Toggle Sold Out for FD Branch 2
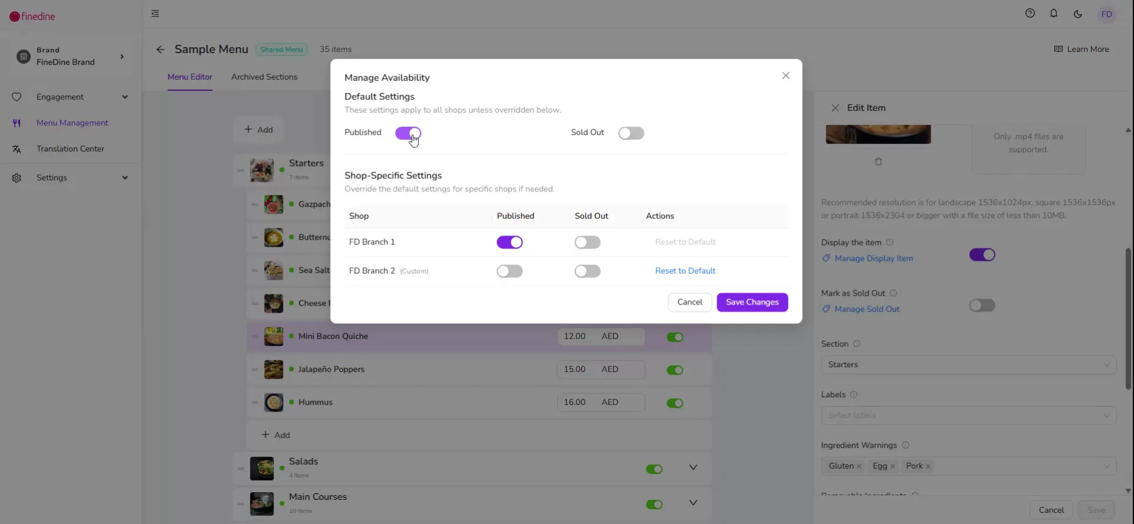Viewport: 1134px width, 524px height. [x=588, y=271]
